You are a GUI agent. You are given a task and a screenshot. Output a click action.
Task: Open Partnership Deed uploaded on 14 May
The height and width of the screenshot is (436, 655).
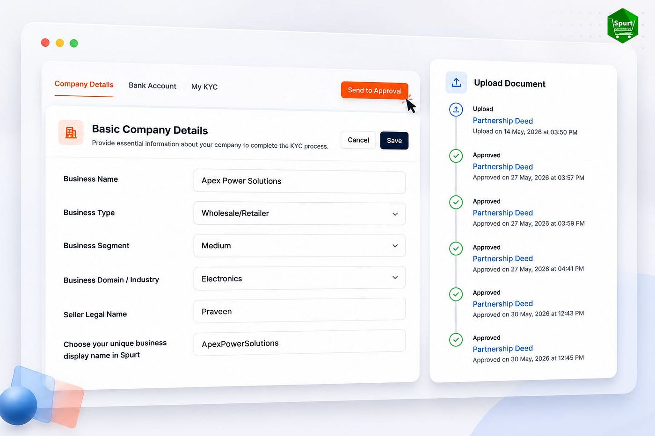pos(503,121)
